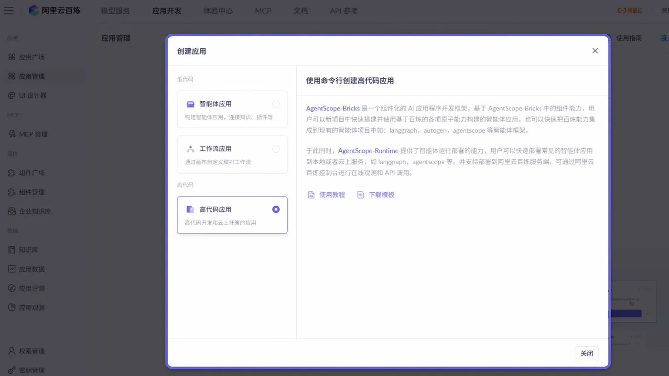Open the 使用教程 tutorial link
The image size is (669, 376).
[332, 195]
